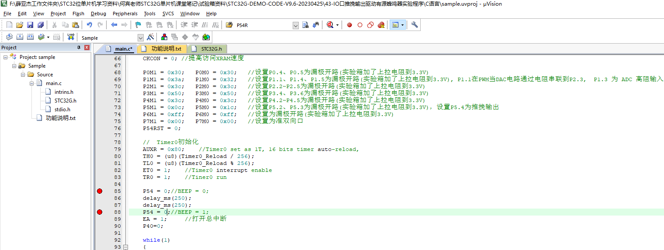Indent selected lines icon
This screenshot has width=664, height=250.
coord(184,25)
